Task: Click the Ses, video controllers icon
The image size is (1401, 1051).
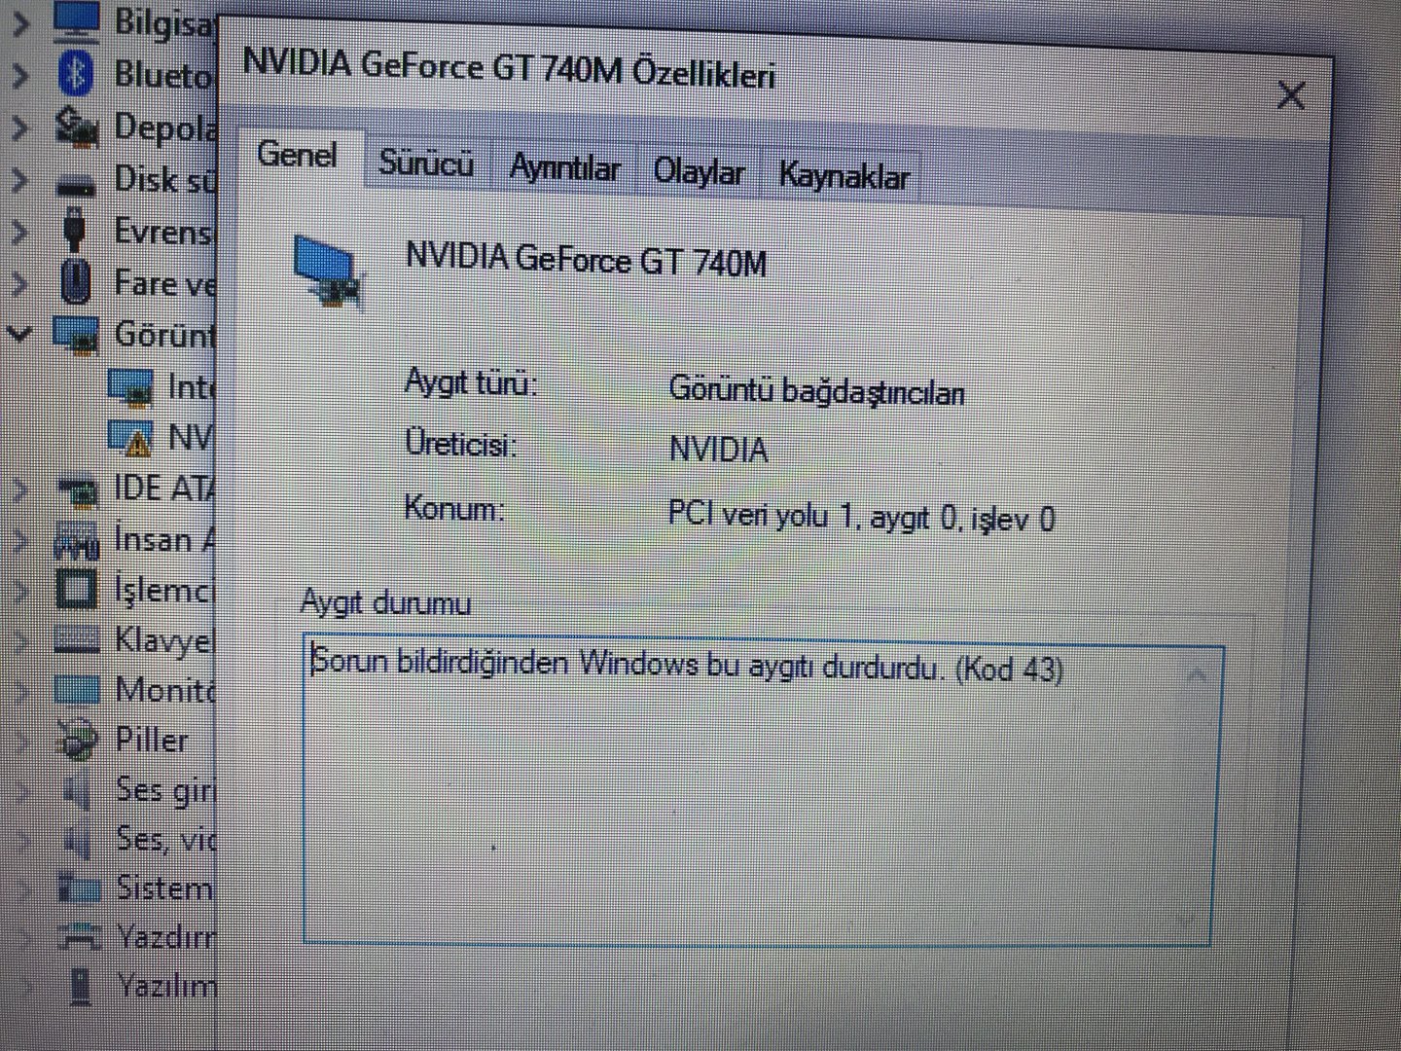Action: [77, 839]
